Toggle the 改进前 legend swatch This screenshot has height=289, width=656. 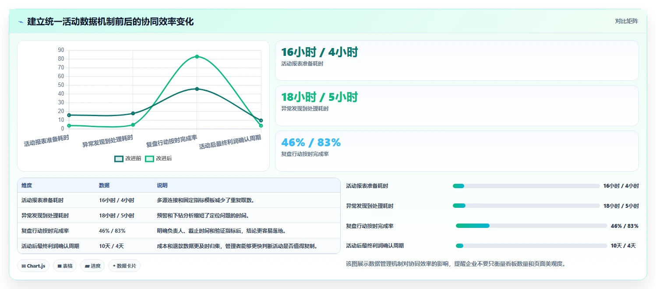point(119,158)
